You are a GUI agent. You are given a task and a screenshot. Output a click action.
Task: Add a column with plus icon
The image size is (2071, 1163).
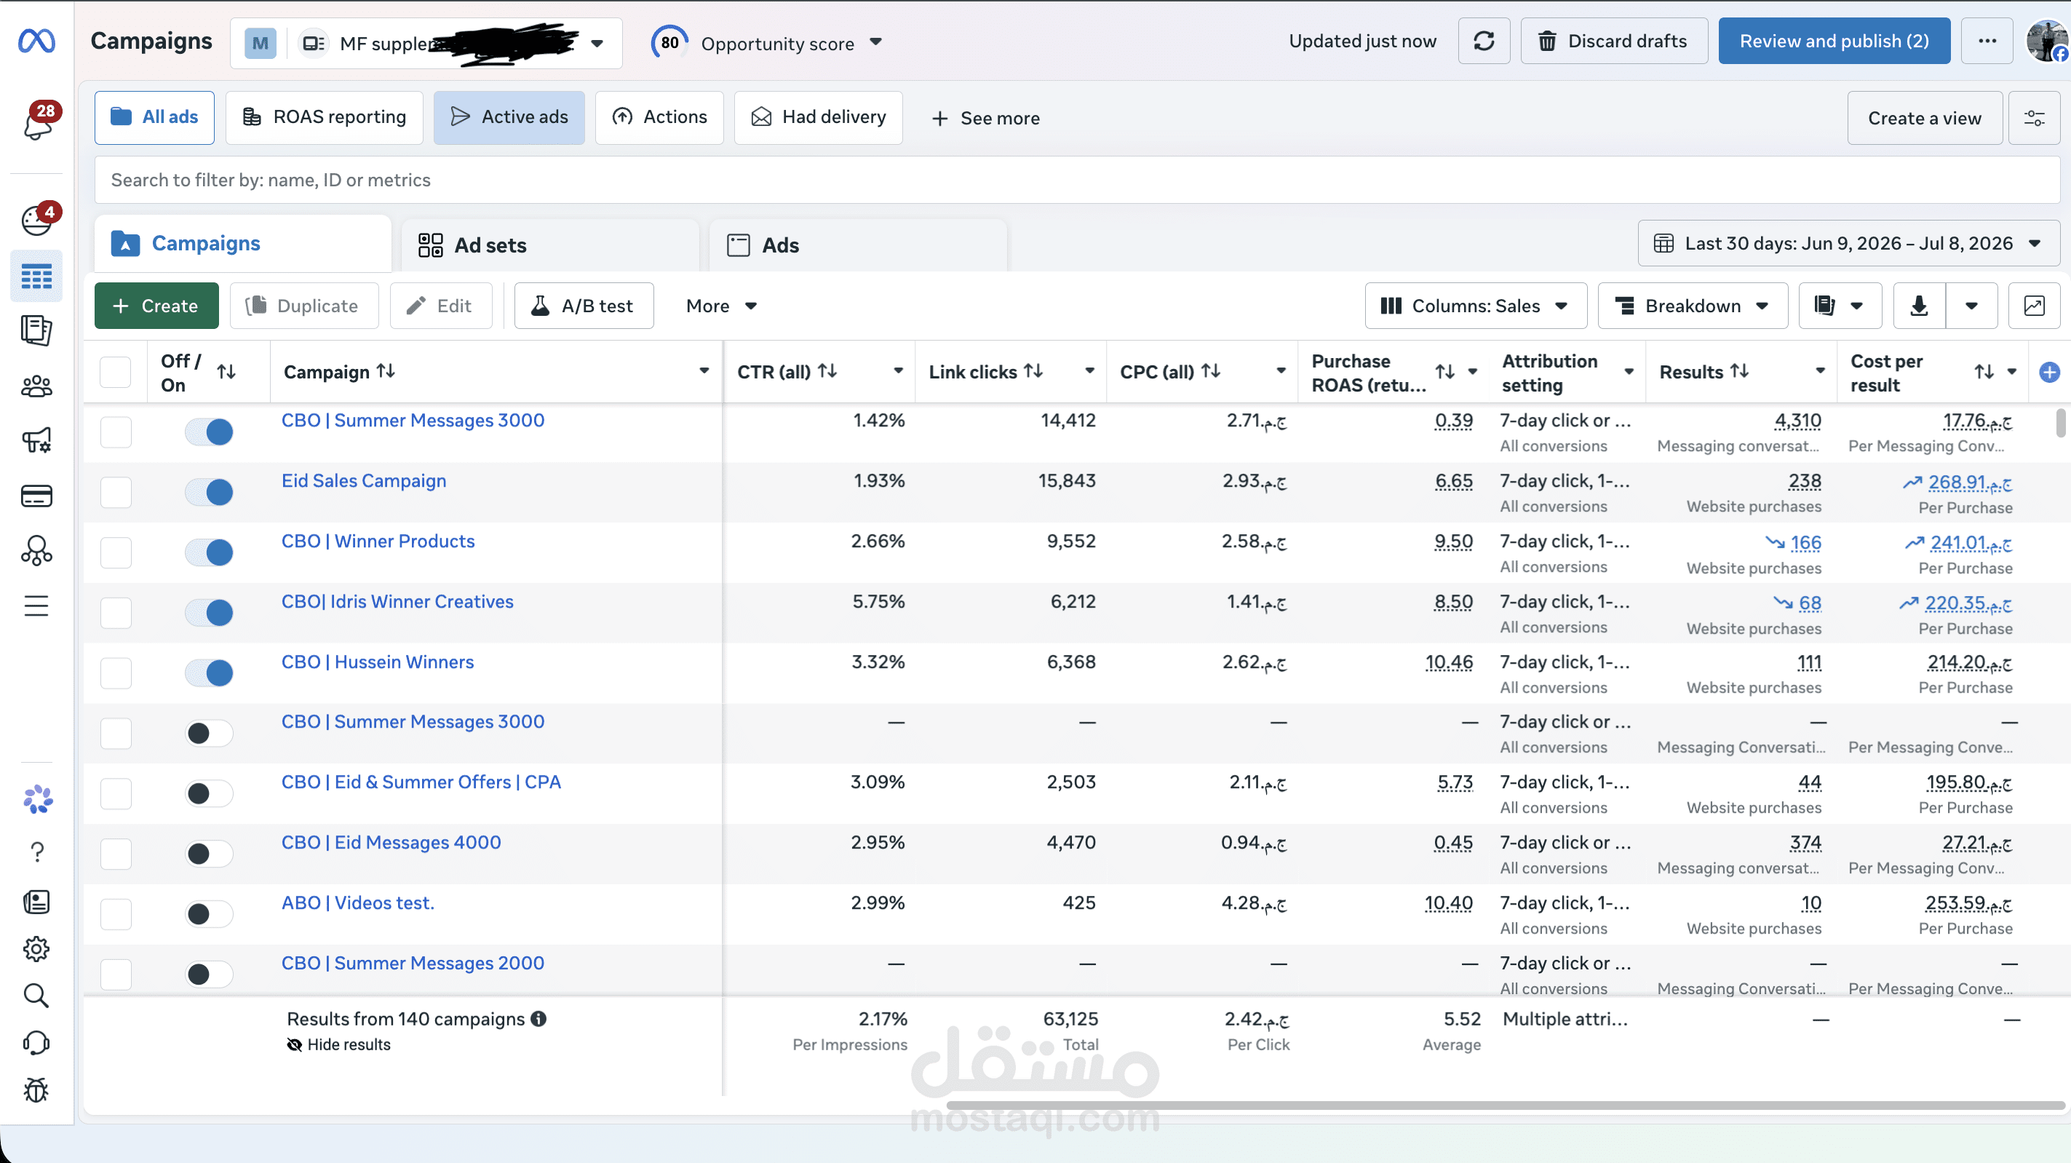click(x=2049, y=372)
